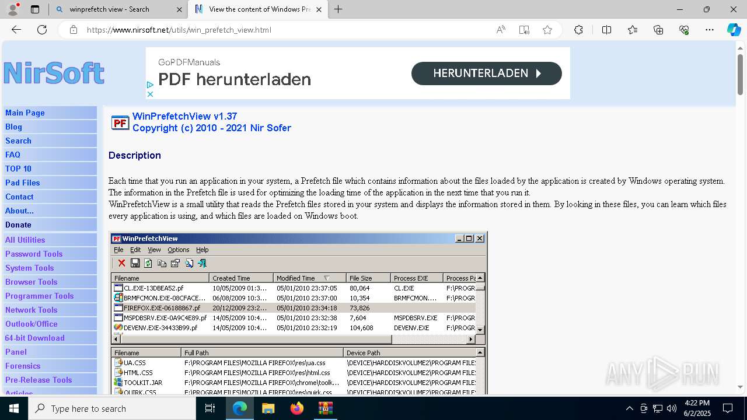The height and width of the screenshot is (420, 747).
Task: Open the Blog sidebar link
Action: pyautogui.click(x=13, y=127)
